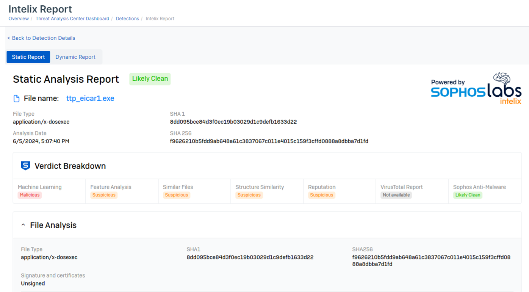
Task: Go back to Detection Details
Action: click(x=41, y=38)
